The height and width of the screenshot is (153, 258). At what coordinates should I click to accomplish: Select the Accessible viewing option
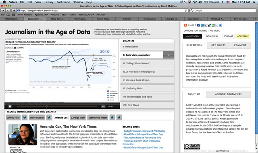pyautogui.click(x=243, y=36)
